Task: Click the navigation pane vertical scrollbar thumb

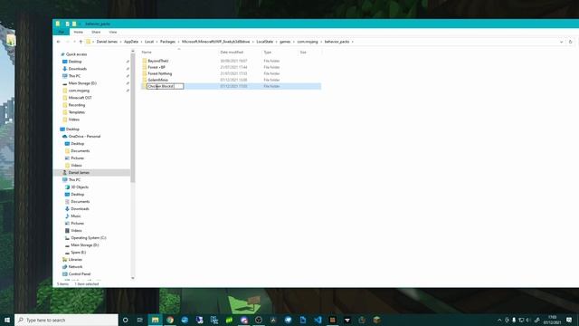Action: (133, 119)
